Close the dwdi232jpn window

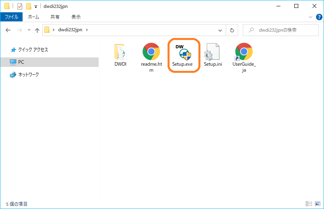point(314,6)
